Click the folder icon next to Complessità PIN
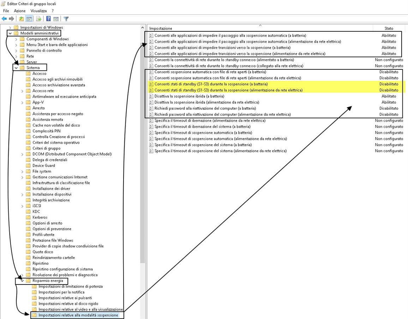 pos(28,131)
